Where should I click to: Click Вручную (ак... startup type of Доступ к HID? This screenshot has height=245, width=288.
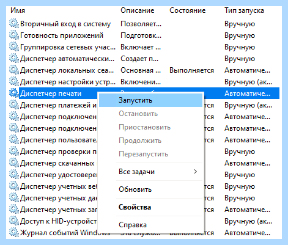[x=248, y=221]
